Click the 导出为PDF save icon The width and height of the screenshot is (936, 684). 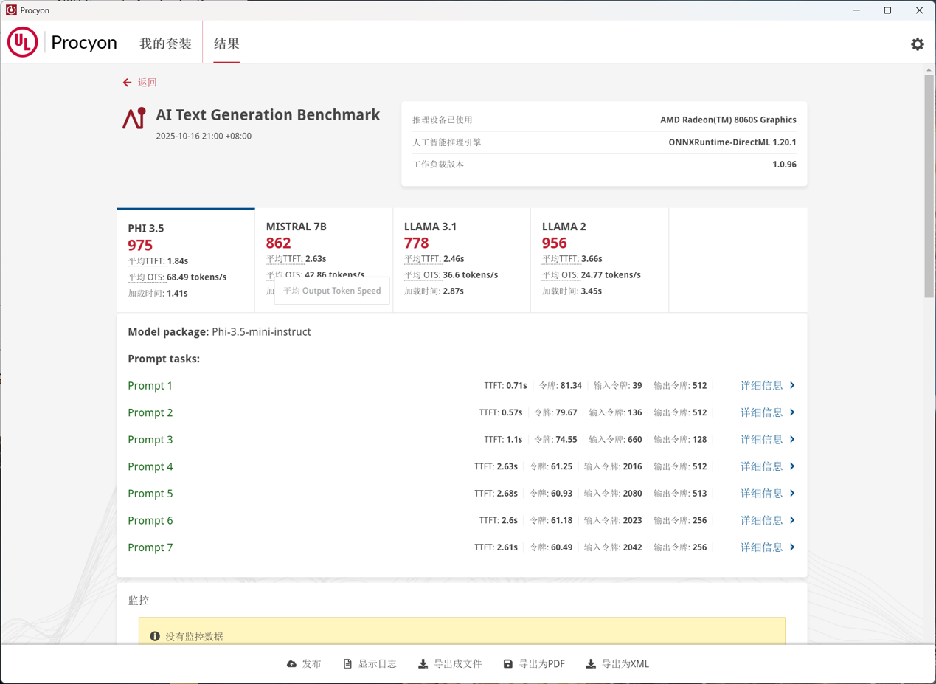pos(508,664)
